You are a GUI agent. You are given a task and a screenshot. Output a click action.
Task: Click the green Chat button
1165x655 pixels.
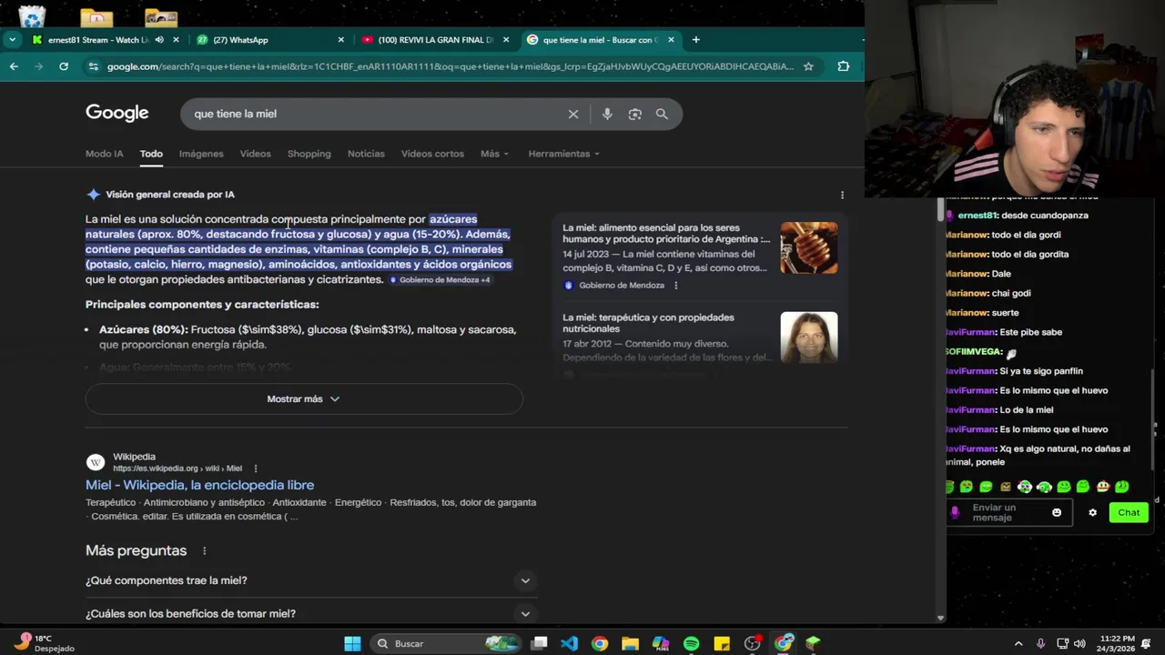click(x=1129, y=512)
